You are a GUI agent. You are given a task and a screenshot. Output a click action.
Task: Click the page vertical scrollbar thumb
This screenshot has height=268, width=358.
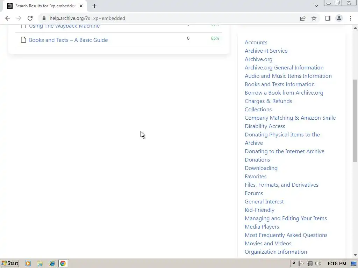pos(355,121)
